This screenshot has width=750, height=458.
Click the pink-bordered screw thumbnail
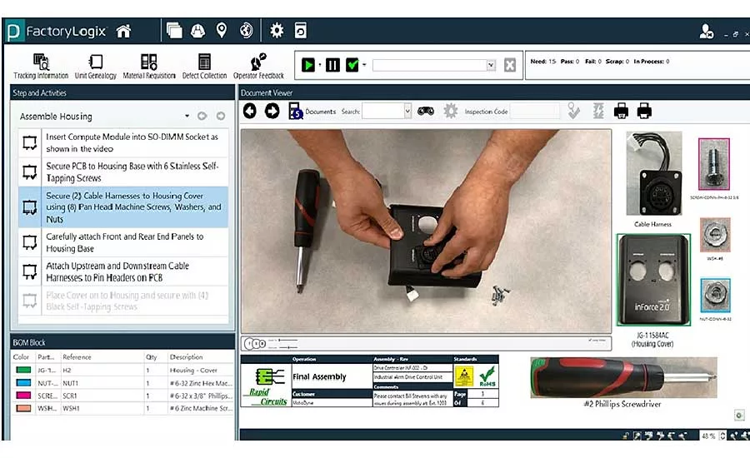(x=714, y=164)
